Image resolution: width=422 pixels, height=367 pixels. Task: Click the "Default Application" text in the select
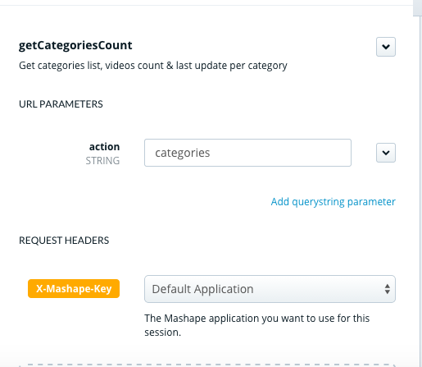(202, 289)
